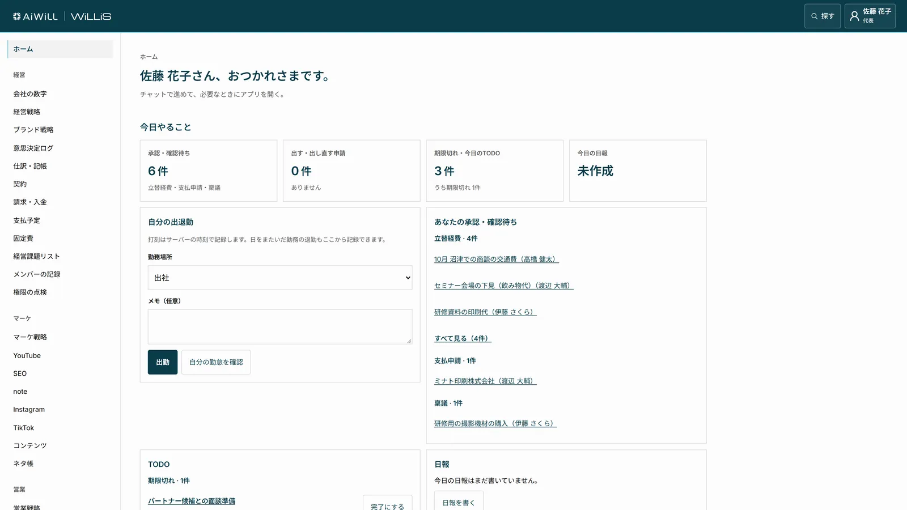
Task: Click 完了にする button in TODO
Action: pyautogui.click(x=388, y=503)
